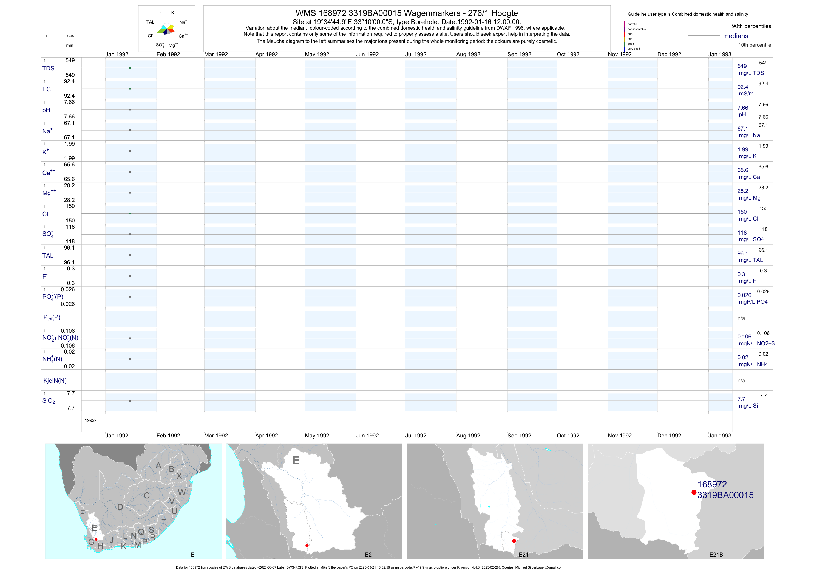This screenshot has height=576, width=814.
Task: Click the guideline colour scale bar in legend
Action: tap(624, 36)
